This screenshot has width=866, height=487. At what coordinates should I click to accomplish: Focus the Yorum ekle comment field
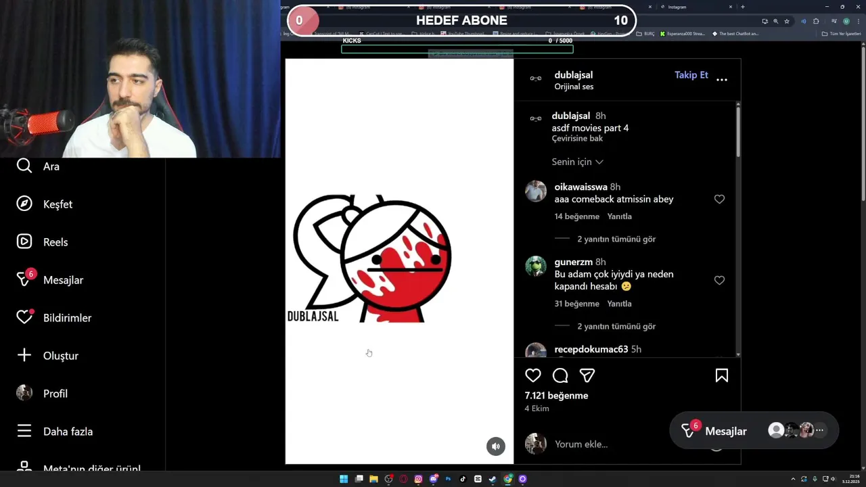pyautogui.click(x=629, y=444)
